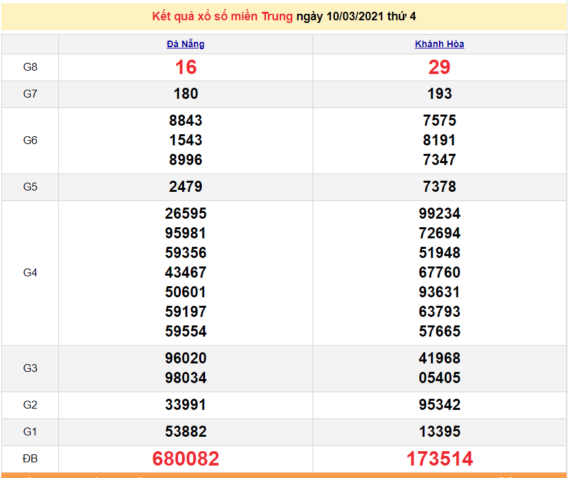Click Đà Nẵng G2 result 33991

click(x=185, y=405)
